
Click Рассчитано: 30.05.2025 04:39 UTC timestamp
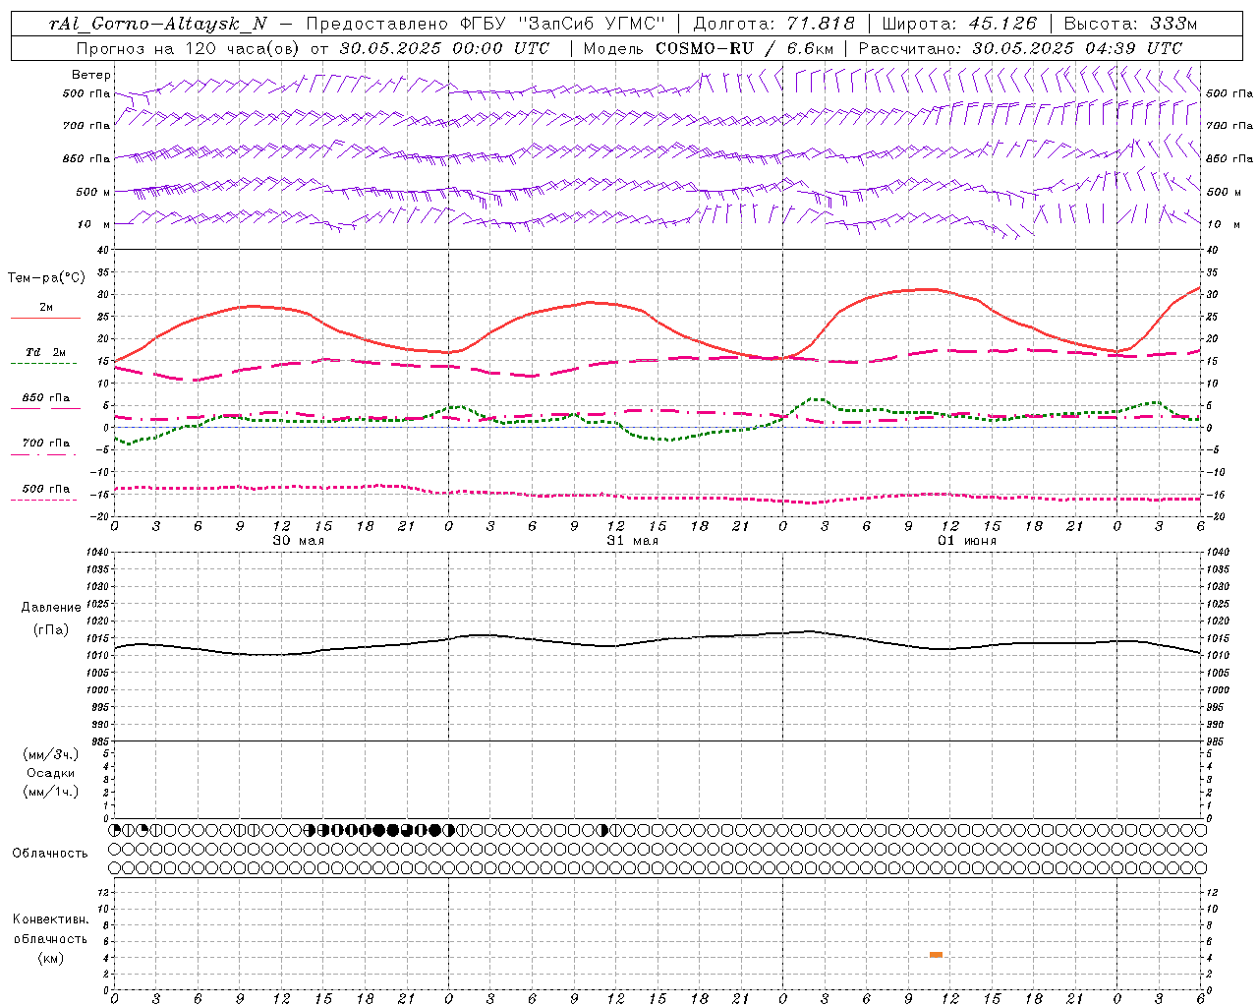click(x=1020, y=48)
